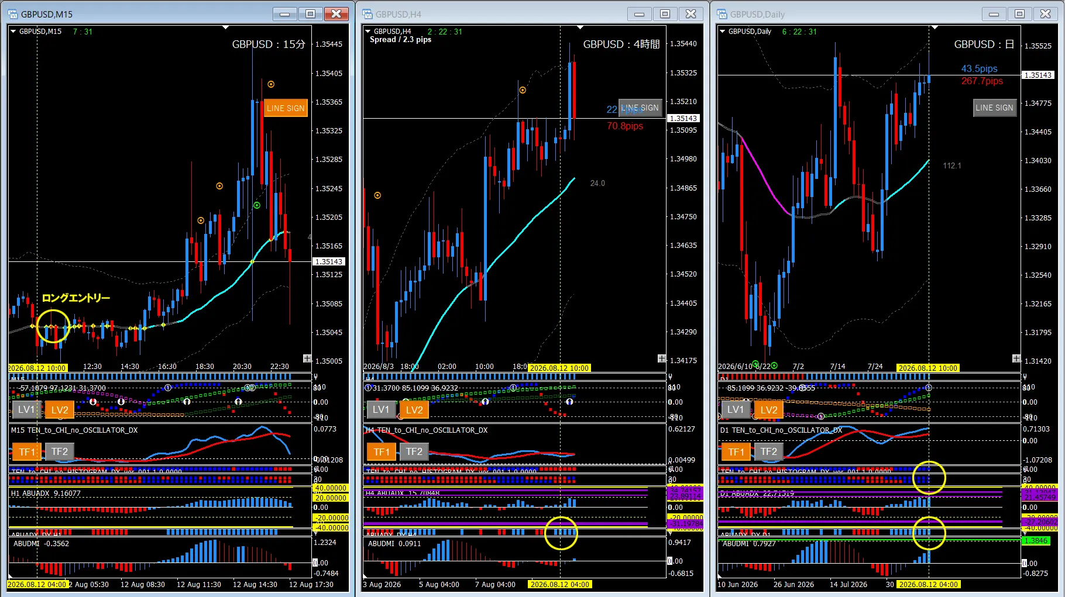Screen dimensions: 1065x597
Task: Click the GBPUSD,M15 window title icon
Action: point(13,14)
